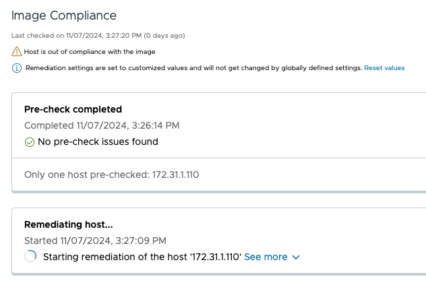Click the out-of-compliance warning triangle icon
Image resolution: width=426 pixels, height=281 pixels.
pyautogui.click(x=17, y=51)
